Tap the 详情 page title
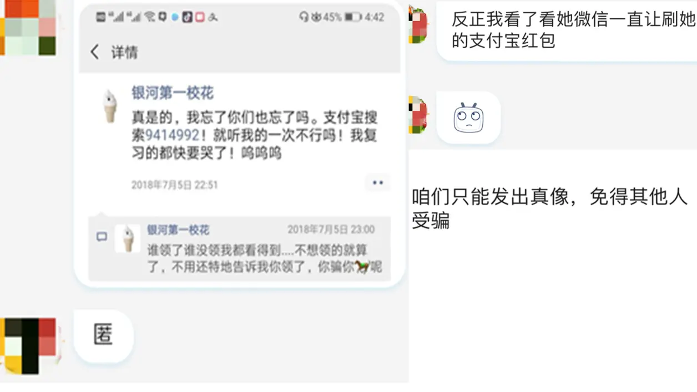This screenshot has width=697, height=392. click(124, 53)
